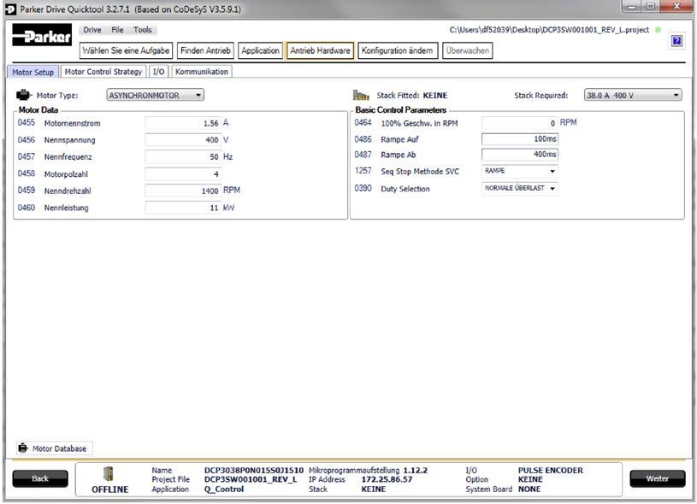The width and height of the screenshot is (697, 504).
Task: Click the green project status indicator
Action: (x=658, y=30)
